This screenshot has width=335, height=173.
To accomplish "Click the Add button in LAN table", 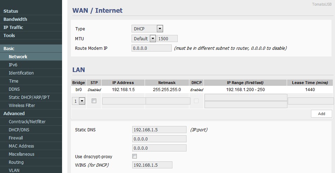I will click(x=321, y=114).
